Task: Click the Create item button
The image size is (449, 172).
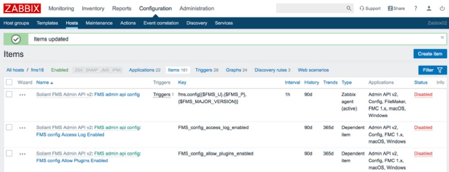Action: (x=430, y=54)
